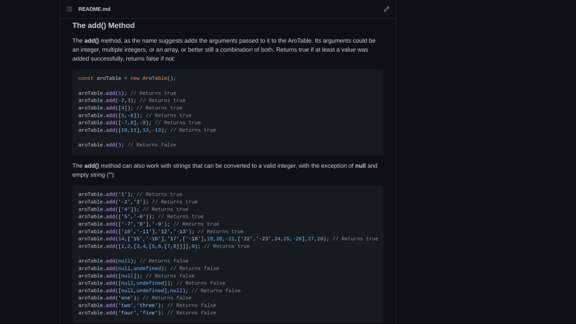Click the 'aroTable.add(null);' code line
This screenshot has height=324, width=576.
tap(133, 261)
